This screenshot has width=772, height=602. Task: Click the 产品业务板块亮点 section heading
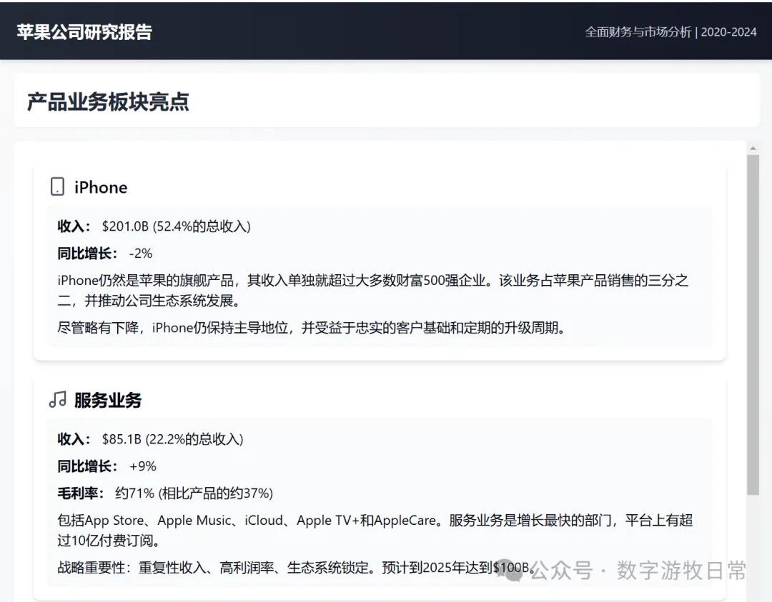[108, 101]
